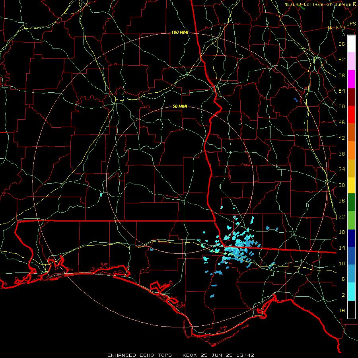
Task: Pick the maroon swatch on the legend
Action: pos(351,97)
